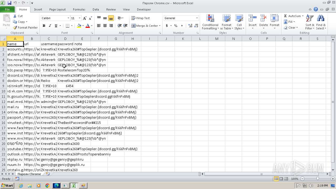336x189 pixels.
Task: Click the 100% zoom level button
Action: tap(295, 179)
